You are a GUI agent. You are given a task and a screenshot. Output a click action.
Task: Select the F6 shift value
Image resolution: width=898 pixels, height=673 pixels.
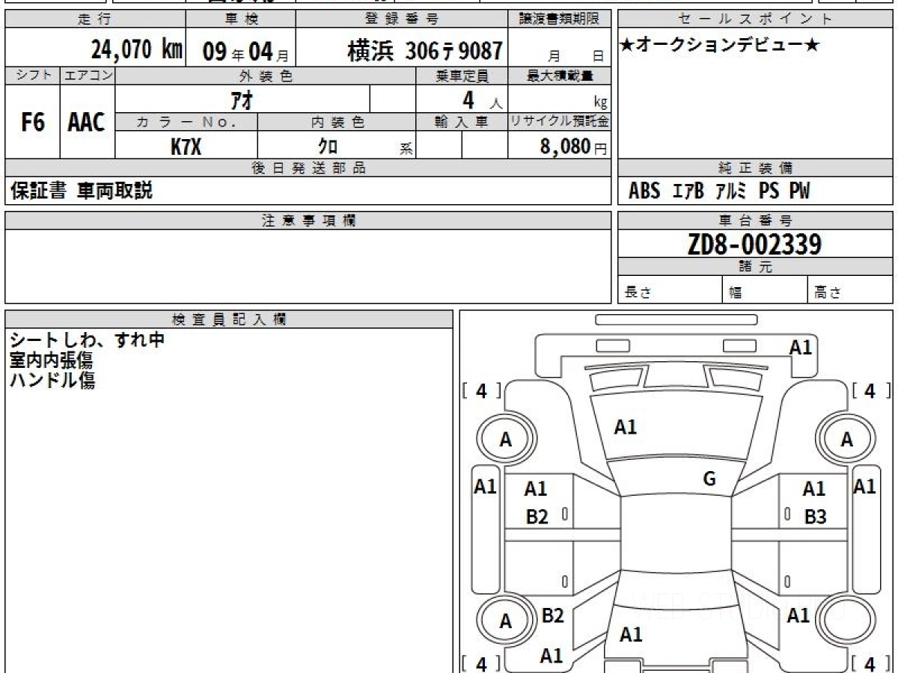click(x=32, y=123)
